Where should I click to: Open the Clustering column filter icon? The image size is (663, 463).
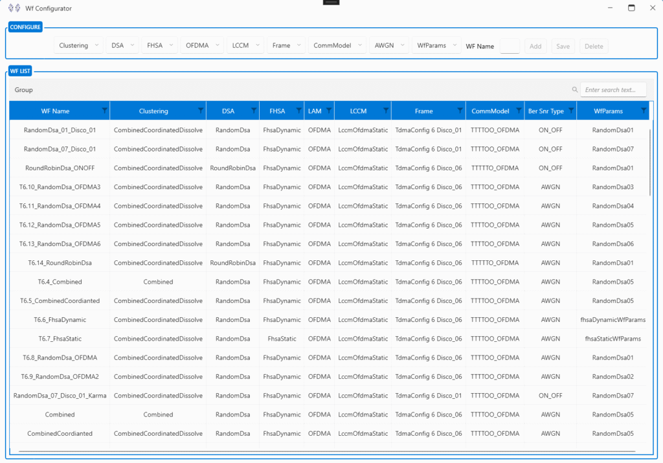(x=201, y=111)
